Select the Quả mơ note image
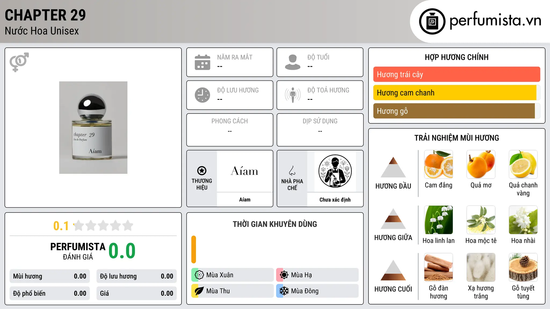This screenshot has width=550, height=309. 481,164
